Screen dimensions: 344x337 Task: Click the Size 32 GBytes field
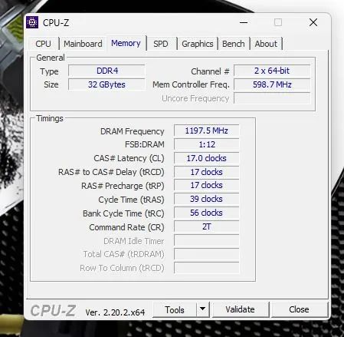pyautogui.click(x=106, y=84)
